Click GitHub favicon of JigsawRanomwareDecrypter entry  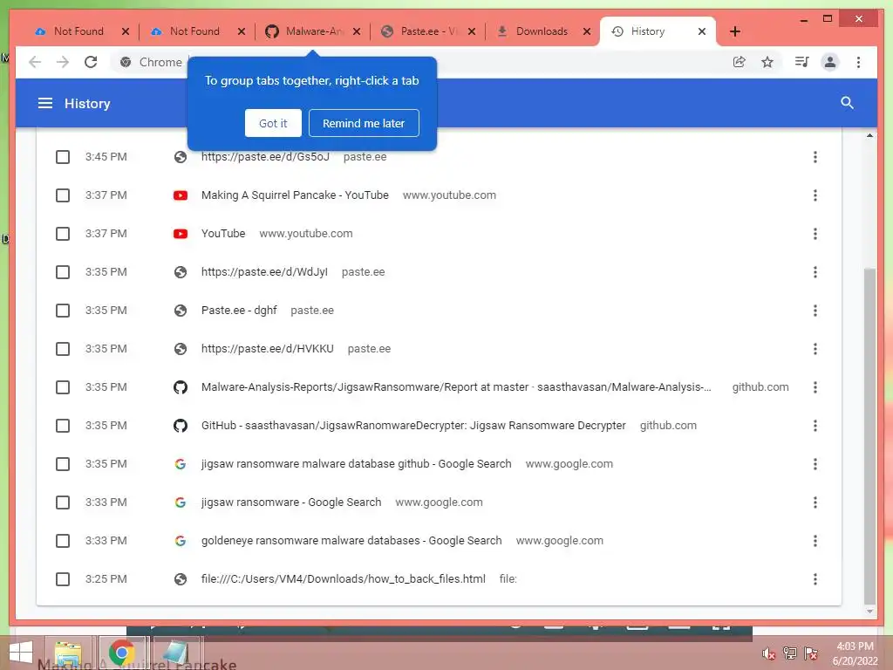(x=181, y=426)
